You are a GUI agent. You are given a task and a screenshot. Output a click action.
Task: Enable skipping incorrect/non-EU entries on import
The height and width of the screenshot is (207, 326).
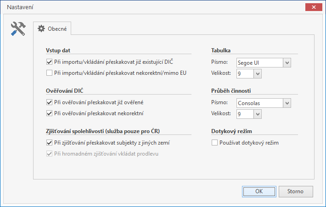pos(50,73)
